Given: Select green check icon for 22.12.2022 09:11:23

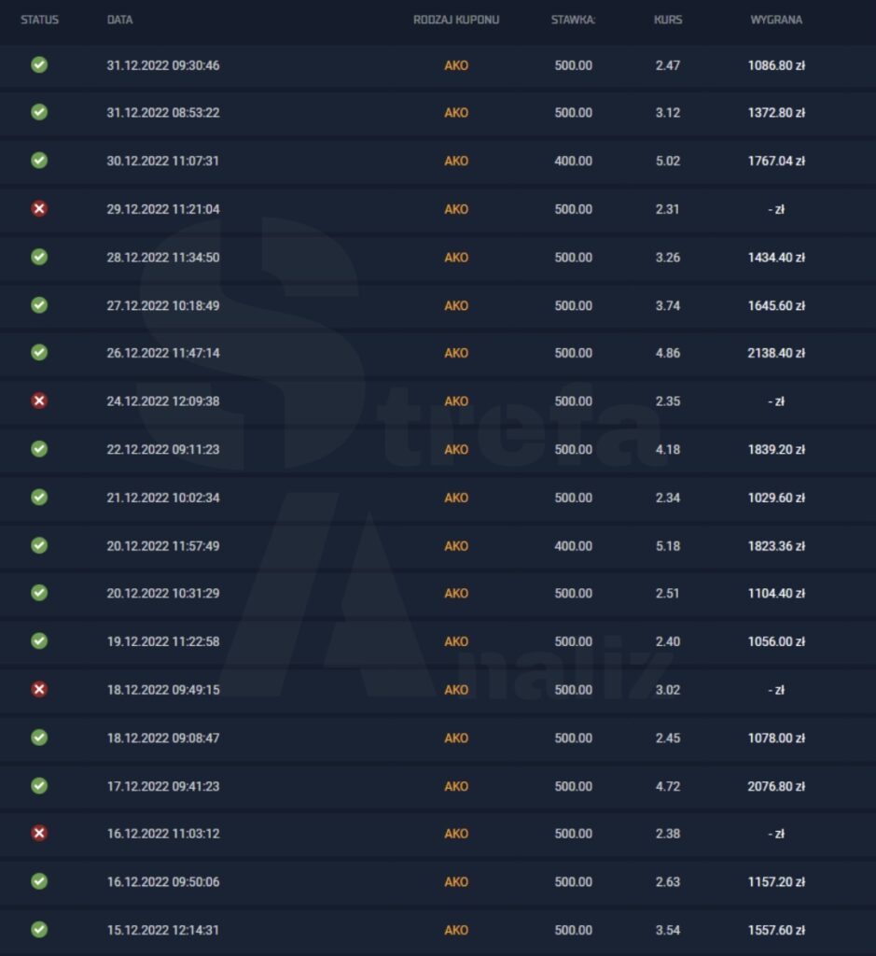Looking at the screenshot, I should (39, 449).
